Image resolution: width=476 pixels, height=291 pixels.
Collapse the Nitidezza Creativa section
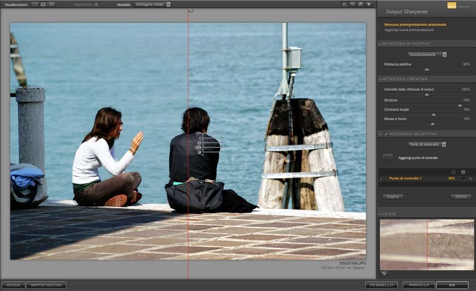click(x=380, y=79)
